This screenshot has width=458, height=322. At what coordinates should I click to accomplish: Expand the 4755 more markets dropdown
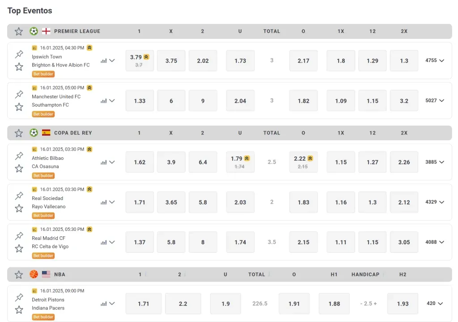pyautogui.click(x=435, y=61)
